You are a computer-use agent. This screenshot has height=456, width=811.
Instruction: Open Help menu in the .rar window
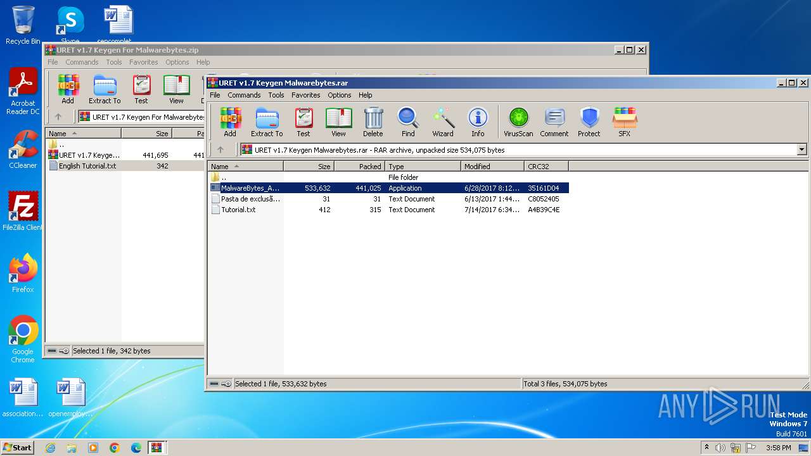pos(366,95)
